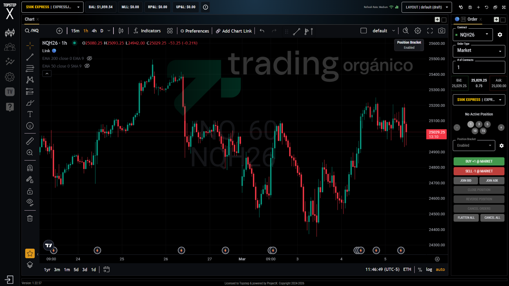Click SELL -1 @ MARKET
509x286 pixels.
[x=479, y=171]
